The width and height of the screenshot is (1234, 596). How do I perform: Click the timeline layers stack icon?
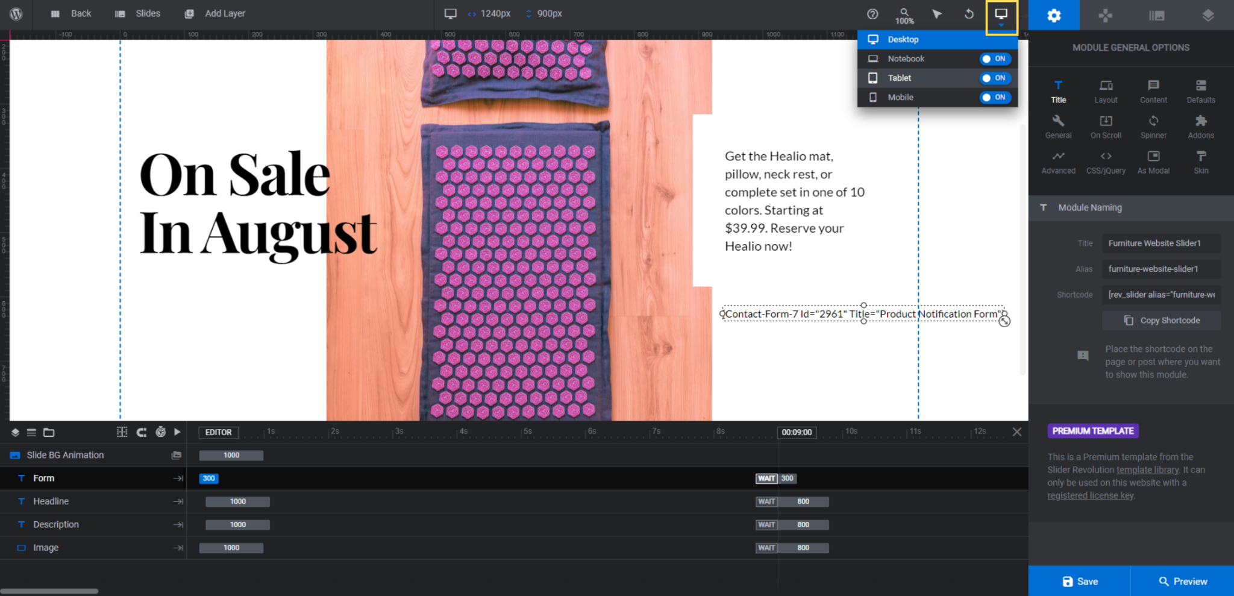tap(15, 433)
